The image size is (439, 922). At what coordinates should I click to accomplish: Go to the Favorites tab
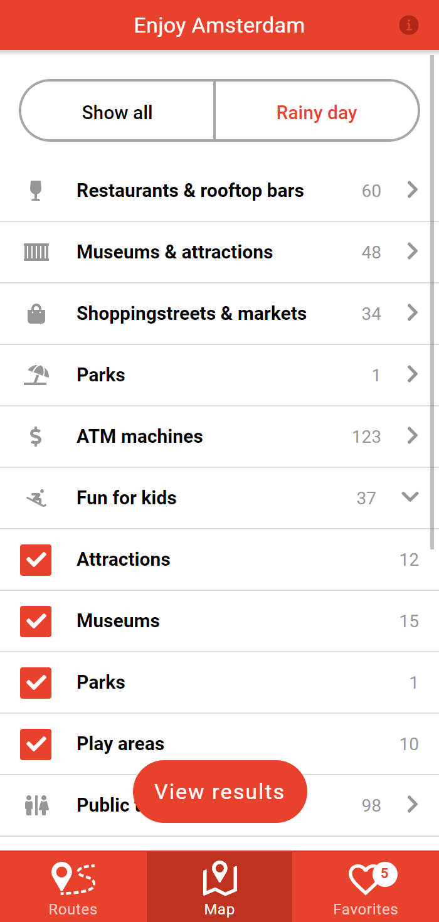[x=366, y=886]
